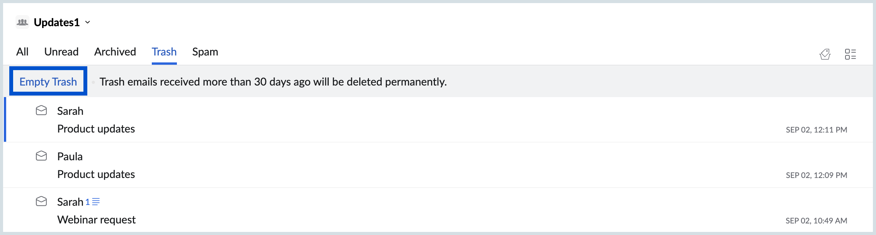
Task: Open the Webinar request subject
Action: pyautogui.click(x=96, y=220)
